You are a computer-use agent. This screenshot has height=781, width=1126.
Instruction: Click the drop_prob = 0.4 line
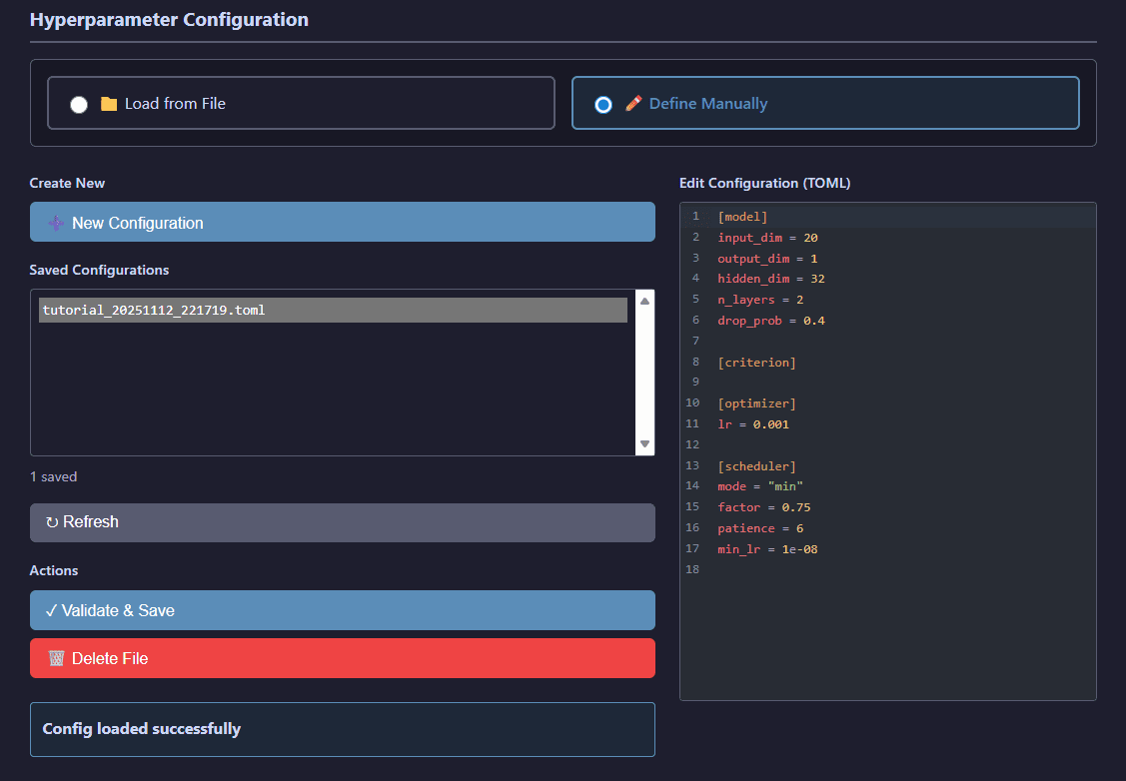(x=771, y=321)
